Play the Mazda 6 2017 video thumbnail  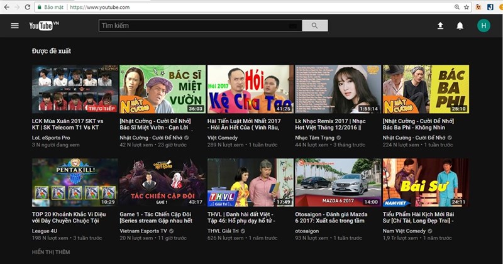tap(337, 182)
